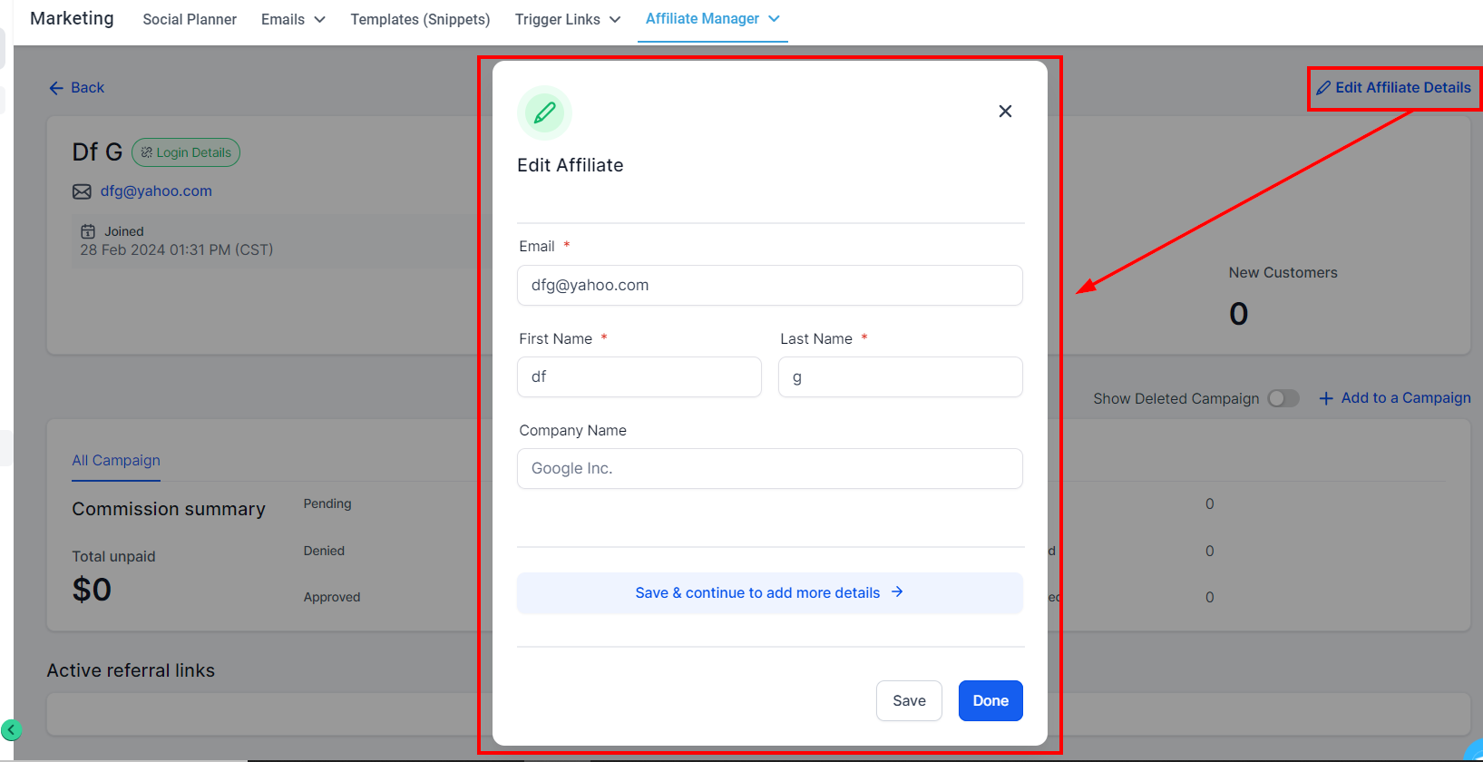Click the calendar icon beside Joined
1483x762 pixels.
tap(88, 231)
